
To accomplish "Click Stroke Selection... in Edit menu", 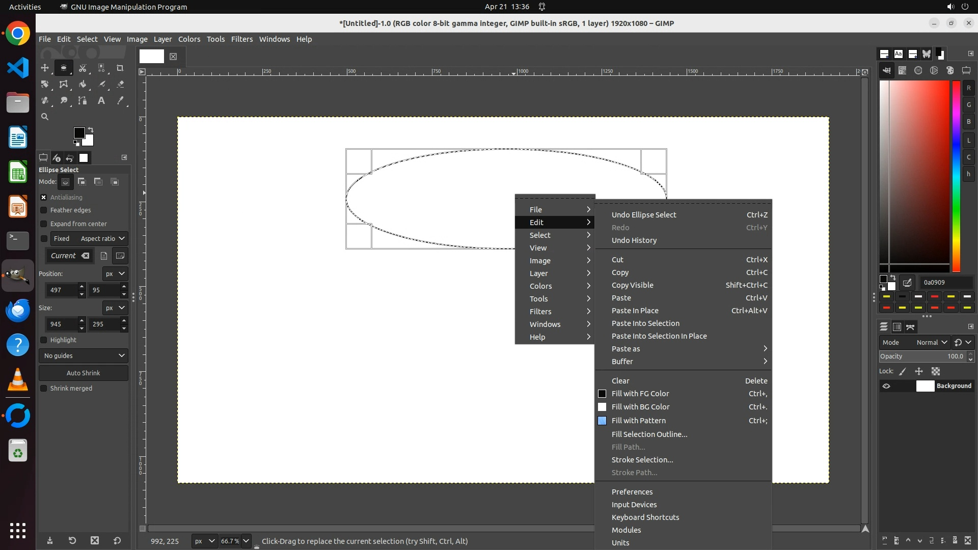I will pyautogui.click(x=642, y=460).
